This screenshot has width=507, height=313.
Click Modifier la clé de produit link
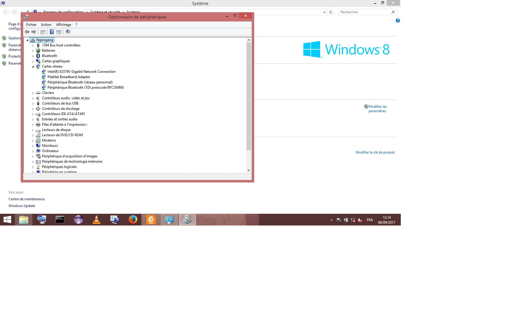[375, 152]
